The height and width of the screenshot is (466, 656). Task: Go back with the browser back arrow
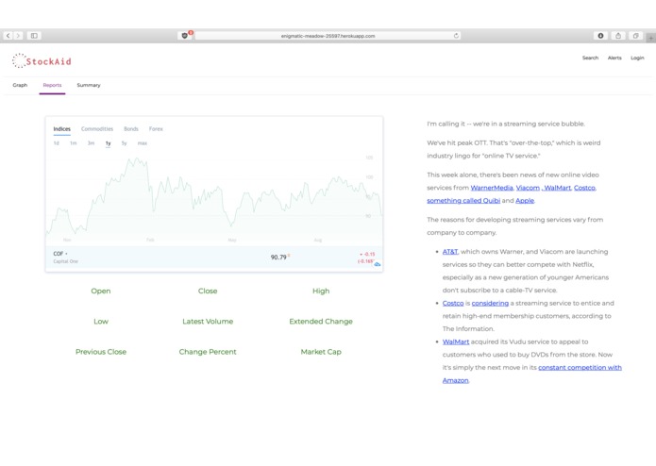point(8,36)
